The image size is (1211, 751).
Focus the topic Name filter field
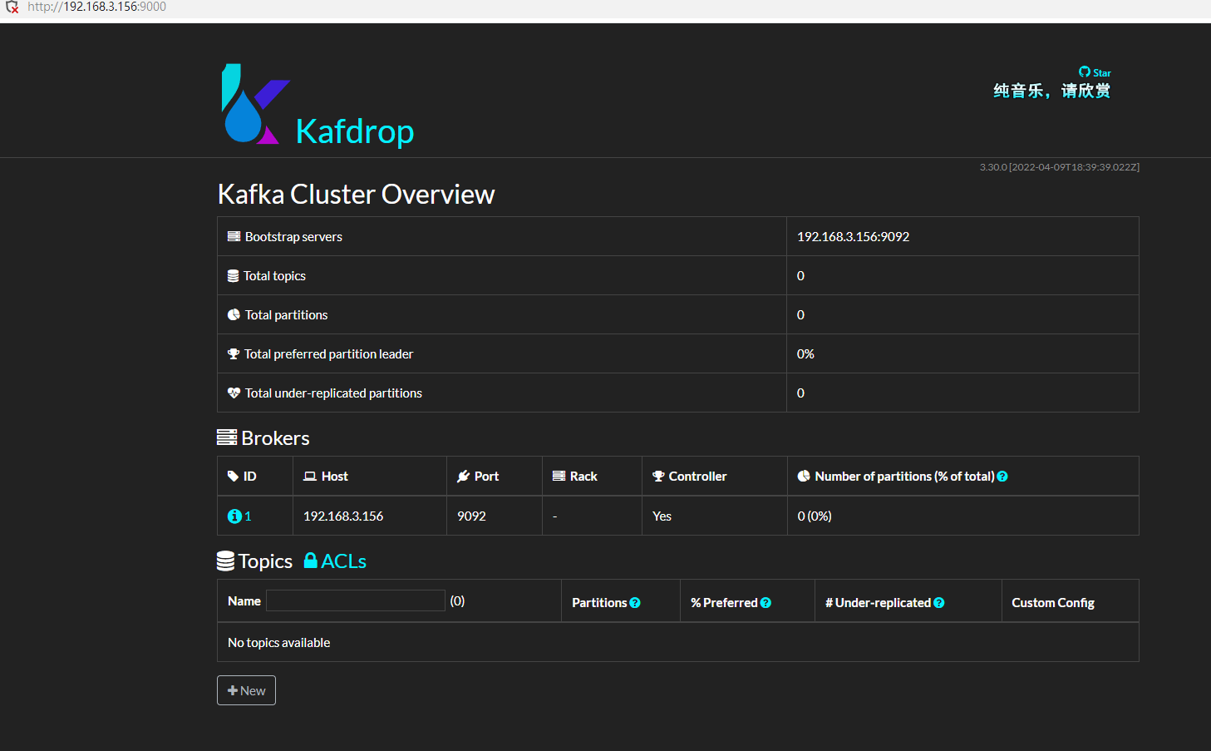[x=355, y=600]
